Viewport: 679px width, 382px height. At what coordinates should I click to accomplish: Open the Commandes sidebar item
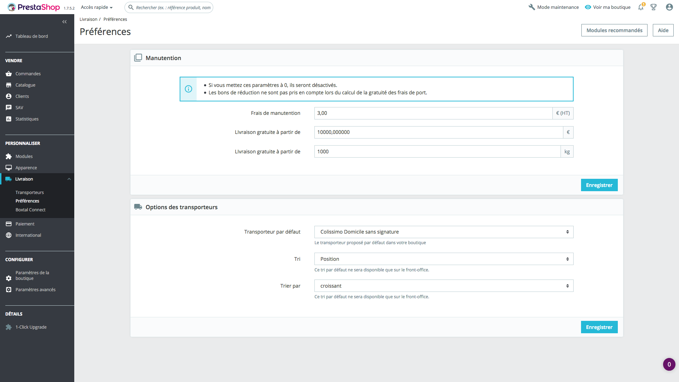point(28,74)
